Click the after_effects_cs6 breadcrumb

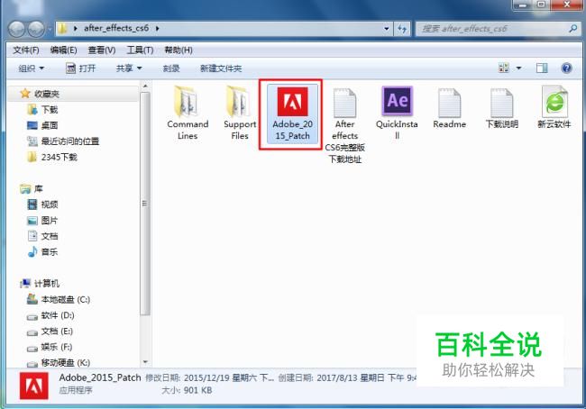click(116, 29)
